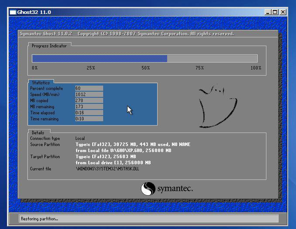Maximize the Ghost32 window
296x229 pixels.
click(x=275, y=12)
